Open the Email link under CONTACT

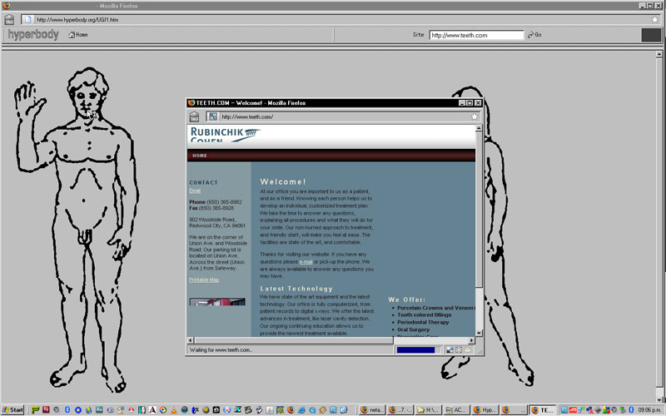(195, 191)
